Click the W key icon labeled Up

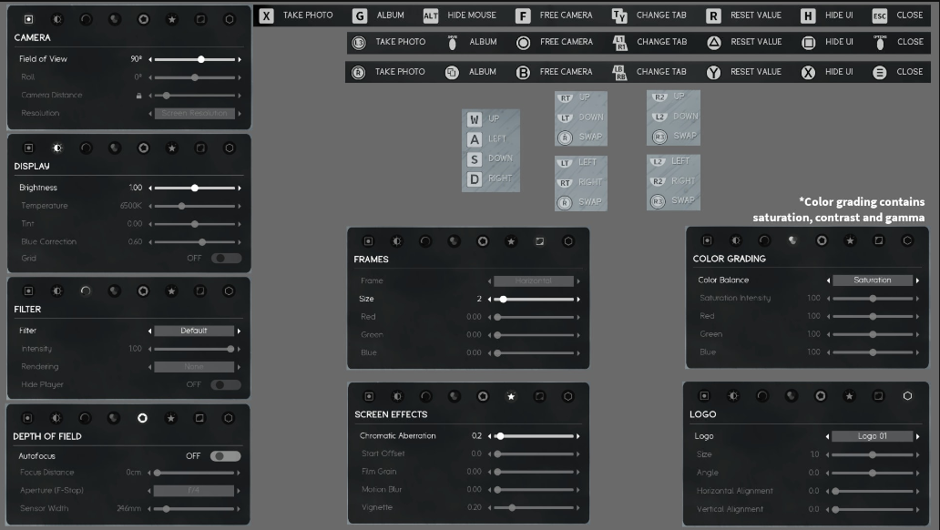click(x=475, y=119)
